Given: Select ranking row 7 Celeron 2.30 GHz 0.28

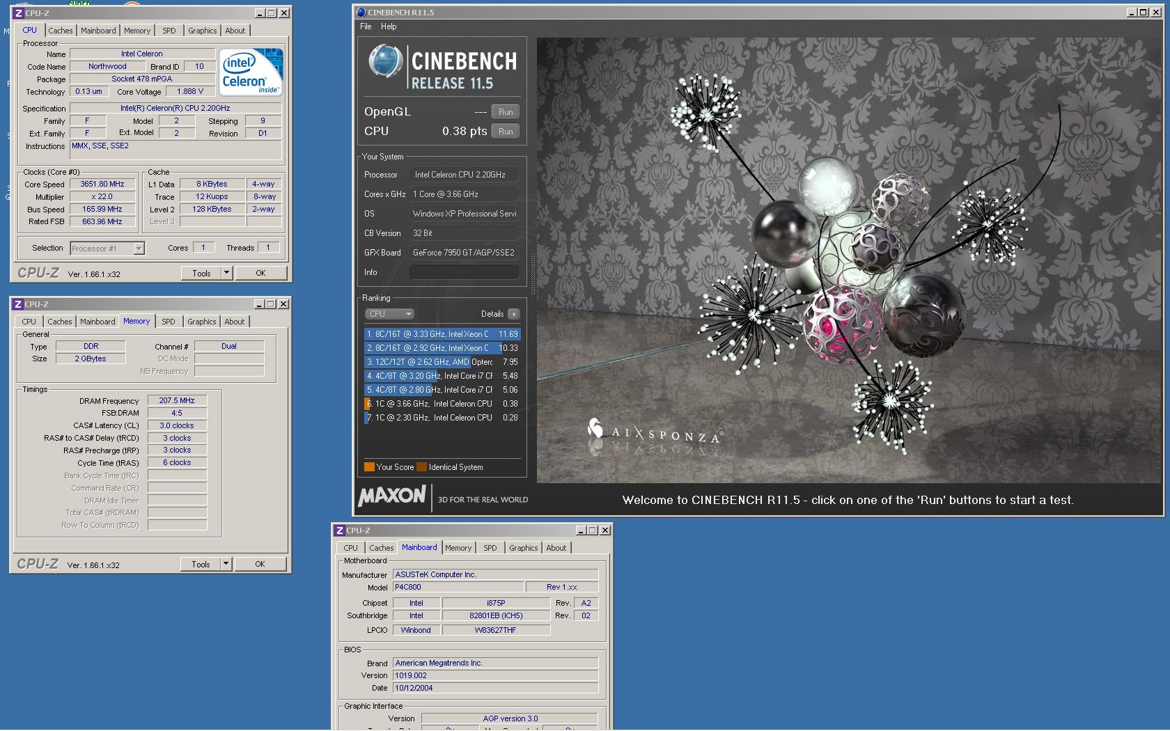Looking at the screenshot, I should click(x=442, y=418).
